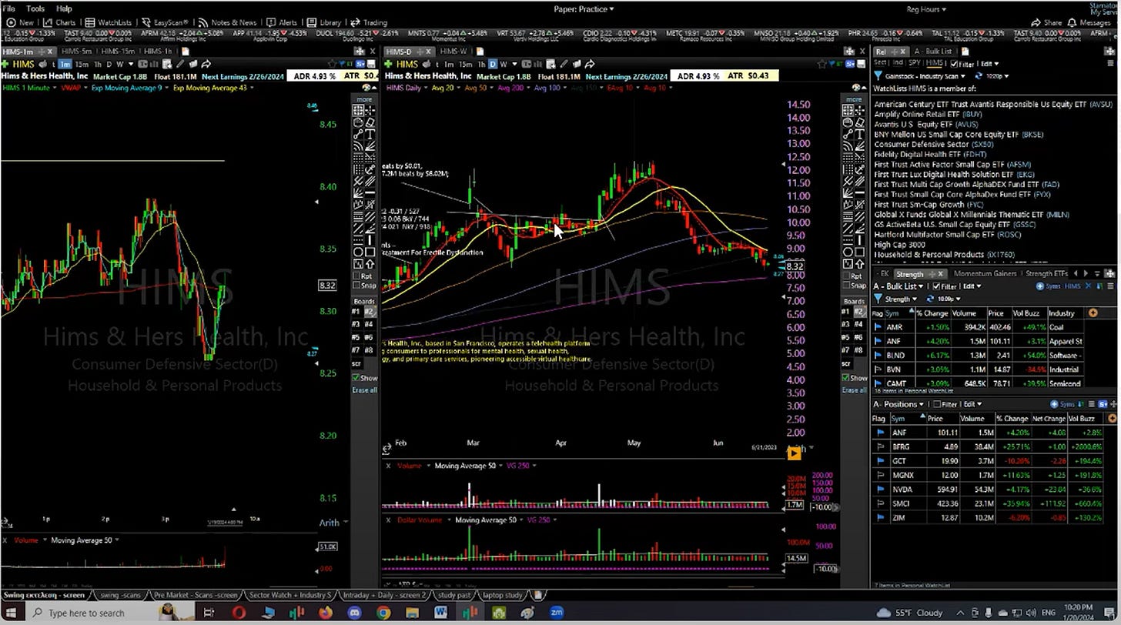Switch to the HIMS-W chart tab
1121x625 pixels.
point(454,52)
